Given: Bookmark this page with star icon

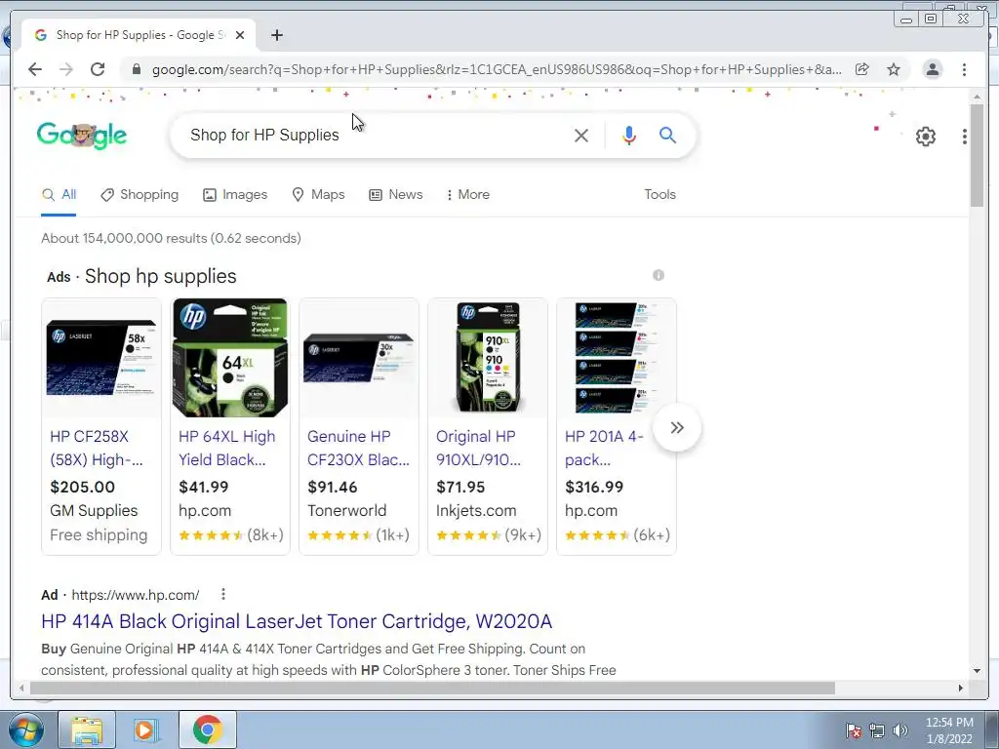Looking at the screenshot, I should click(894, 69).
